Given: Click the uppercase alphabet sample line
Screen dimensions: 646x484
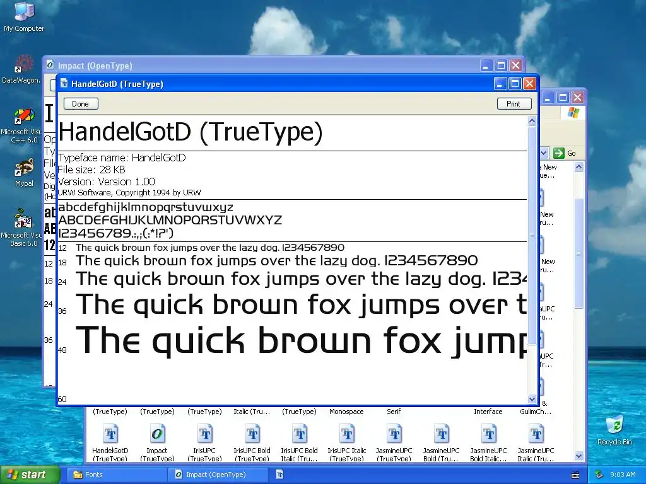Looking at the screenshot, I should point(170,220).
